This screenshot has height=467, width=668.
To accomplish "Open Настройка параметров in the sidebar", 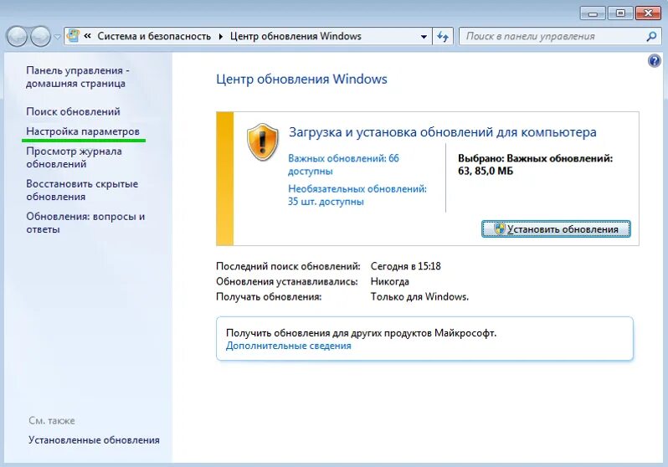I will click(x=83, y=131).
